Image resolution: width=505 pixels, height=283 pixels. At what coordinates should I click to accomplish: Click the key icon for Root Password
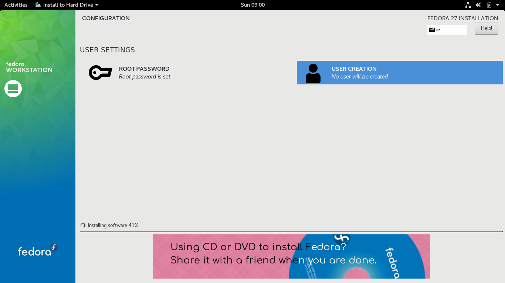[x=100, y=73]
